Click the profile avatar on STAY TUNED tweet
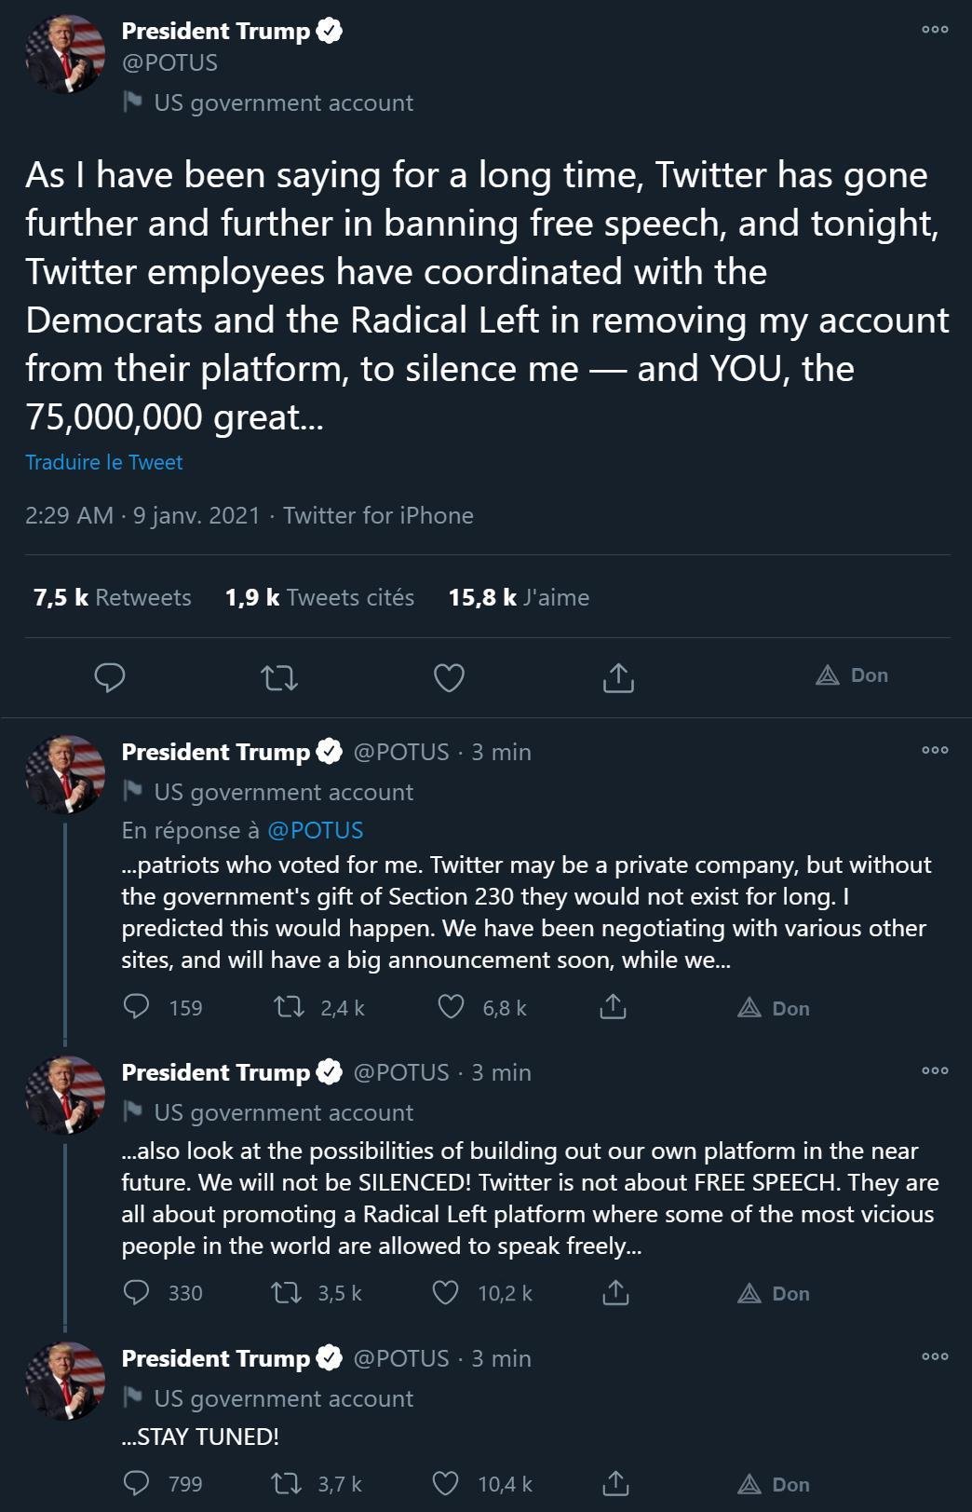Screen dimensions: 972x1512 pos(65,1380)
